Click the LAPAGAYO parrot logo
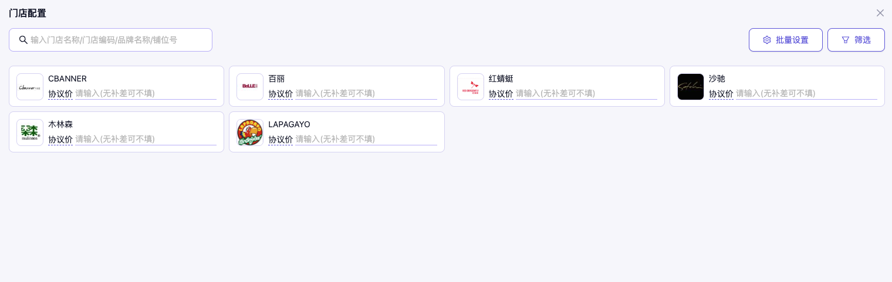892x282 pixels. tap(250, 132)
